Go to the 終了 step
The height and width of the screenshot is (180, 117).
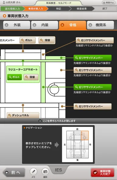pyautogui.click(x=105, y=9)
